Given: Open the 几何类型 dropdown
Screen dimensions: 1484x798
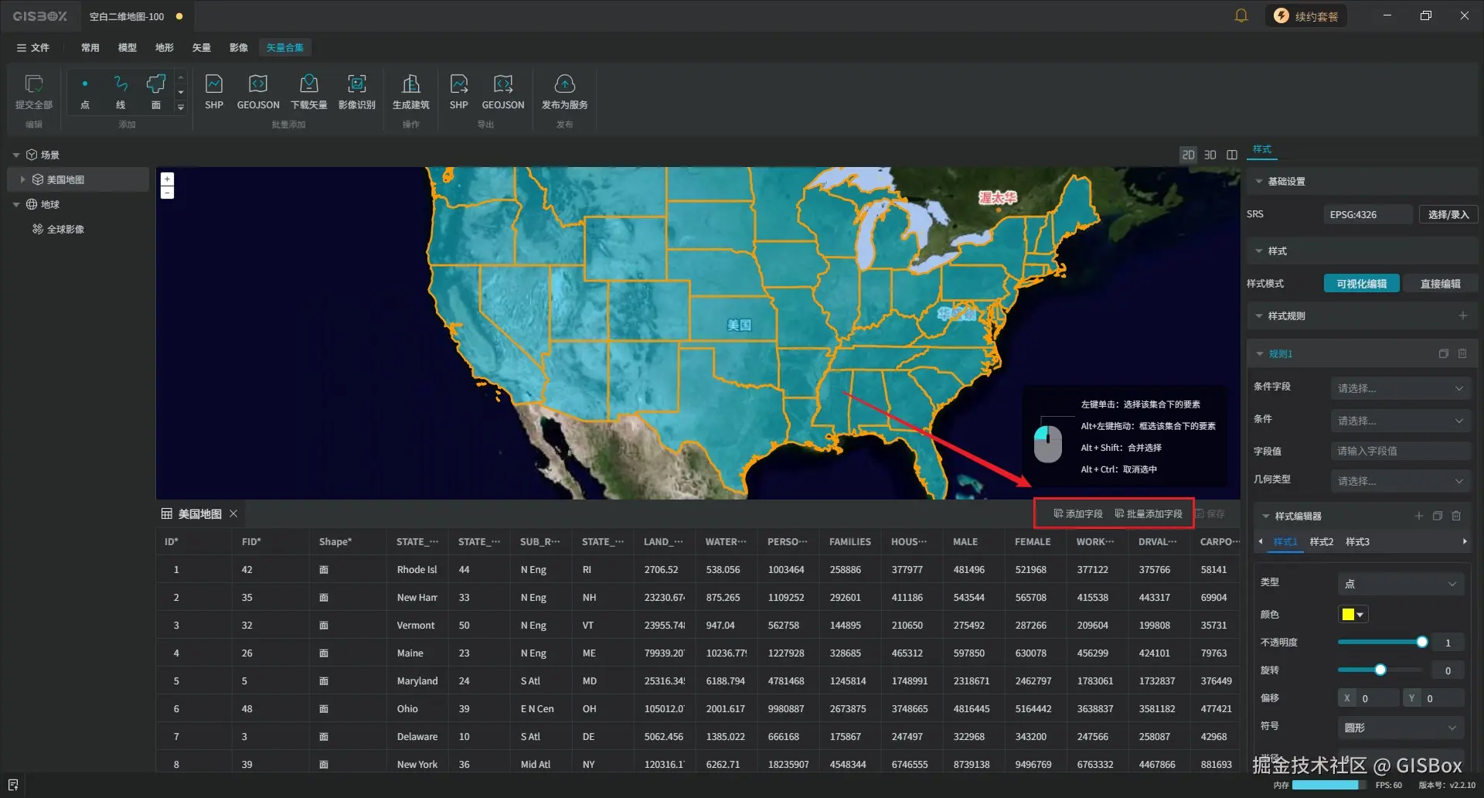Looking at the screenshot, I should [1400, 481].
